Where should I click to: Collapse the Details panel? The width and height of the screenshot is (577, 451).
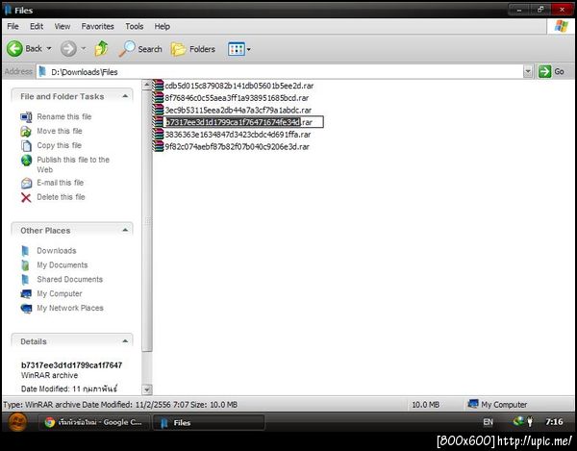tap(125, 341)
